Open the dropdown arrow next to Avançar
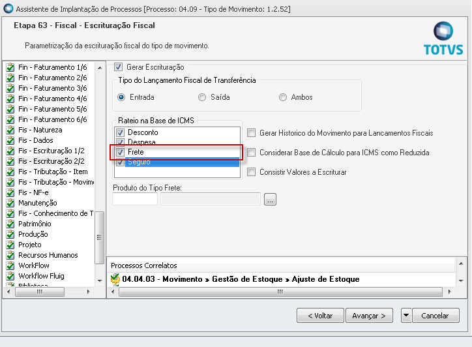Image resolution: width=472 pixels, height=347 pixels. pos(406,316)
